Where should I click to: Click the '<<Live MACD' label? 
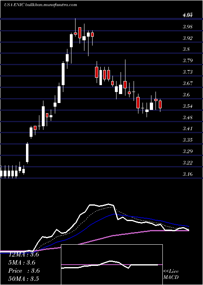(x=171, y=274)
